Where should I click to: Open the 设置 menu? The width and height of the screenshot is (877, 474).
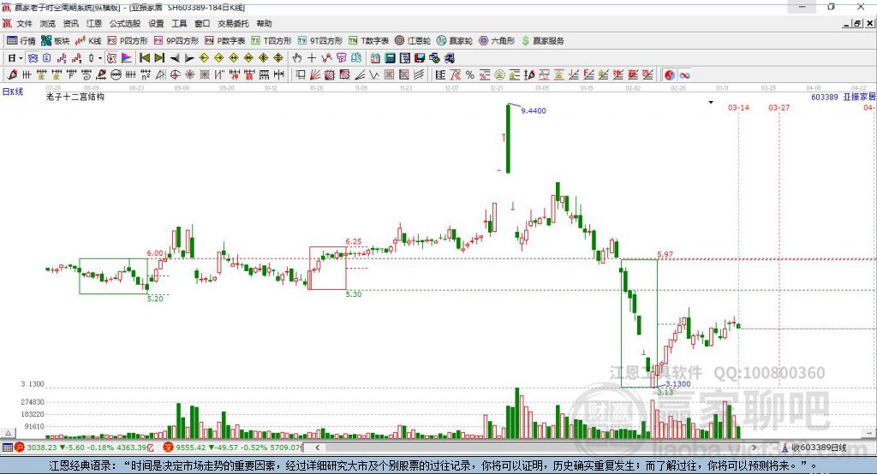click(x=156, y=23)
